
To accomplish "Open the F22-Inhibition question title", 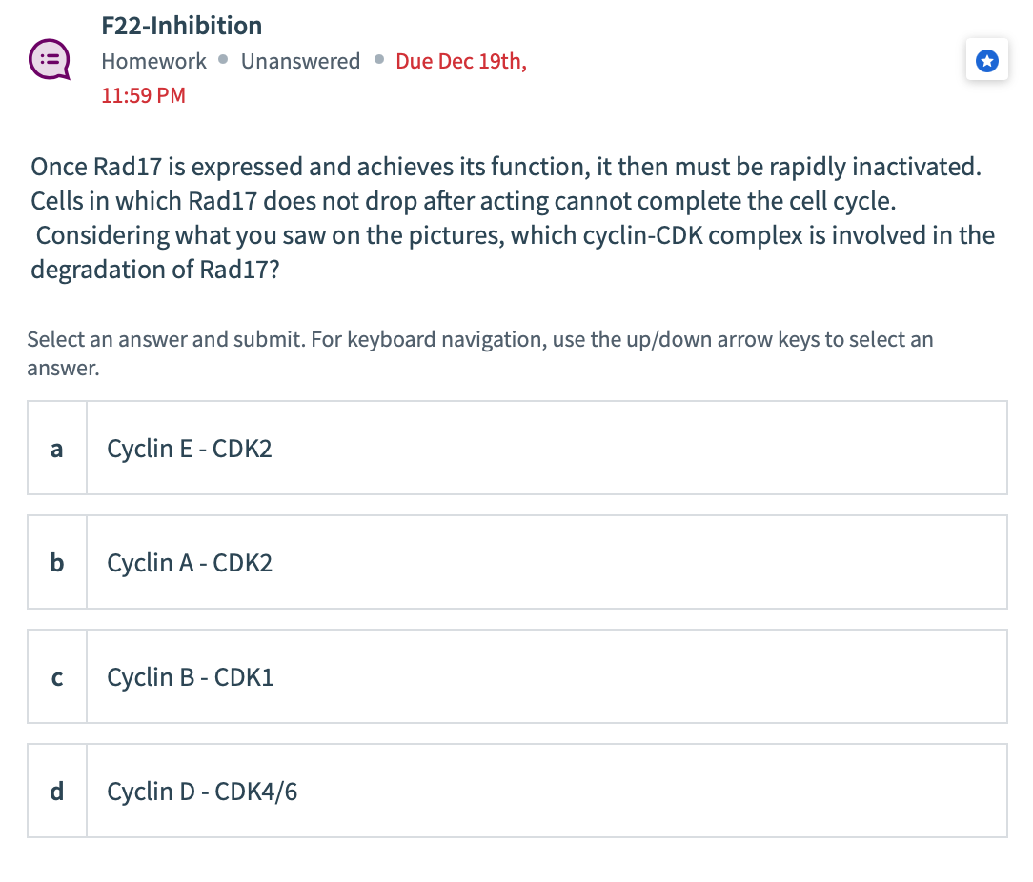I will 182,26.
